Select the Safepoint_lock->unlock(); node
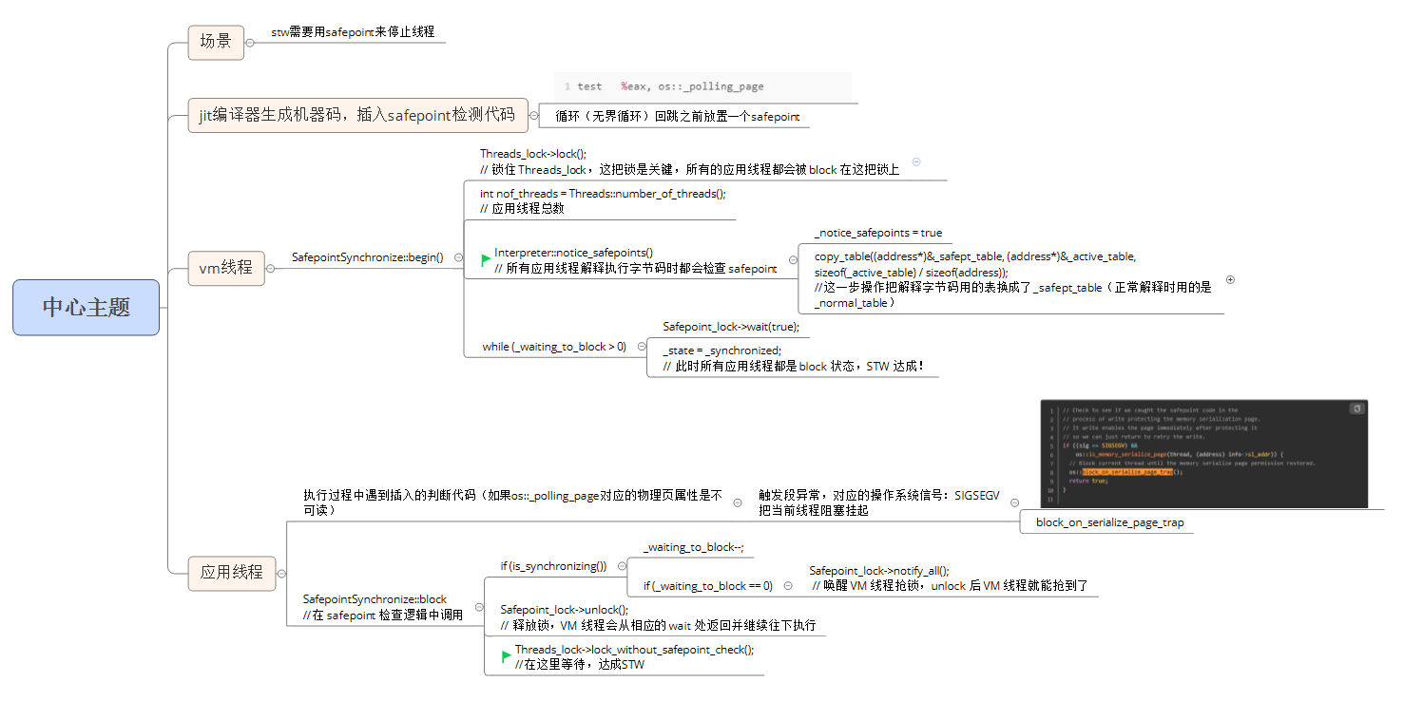 658,617
